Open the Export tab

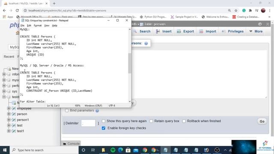(185, 31)
